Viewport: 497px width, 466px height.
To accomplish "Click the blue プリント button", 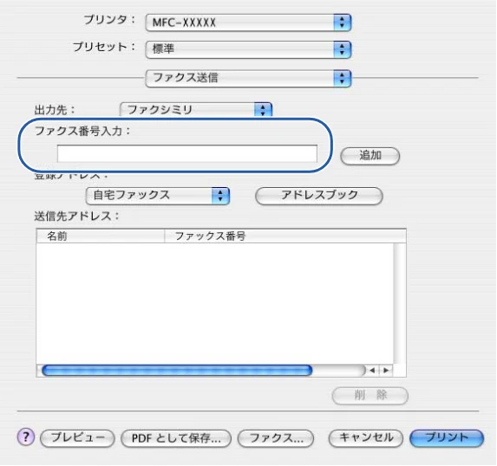I will click(447, 438).
